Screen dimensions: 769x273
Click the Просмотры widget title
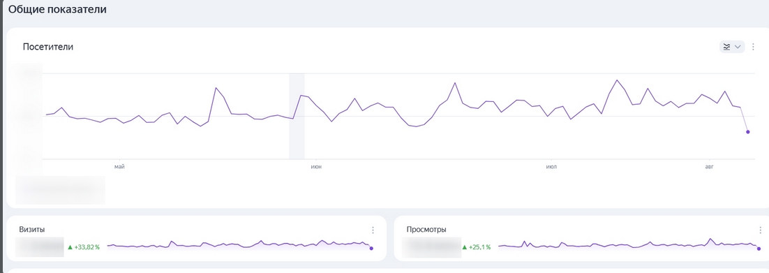426,229
